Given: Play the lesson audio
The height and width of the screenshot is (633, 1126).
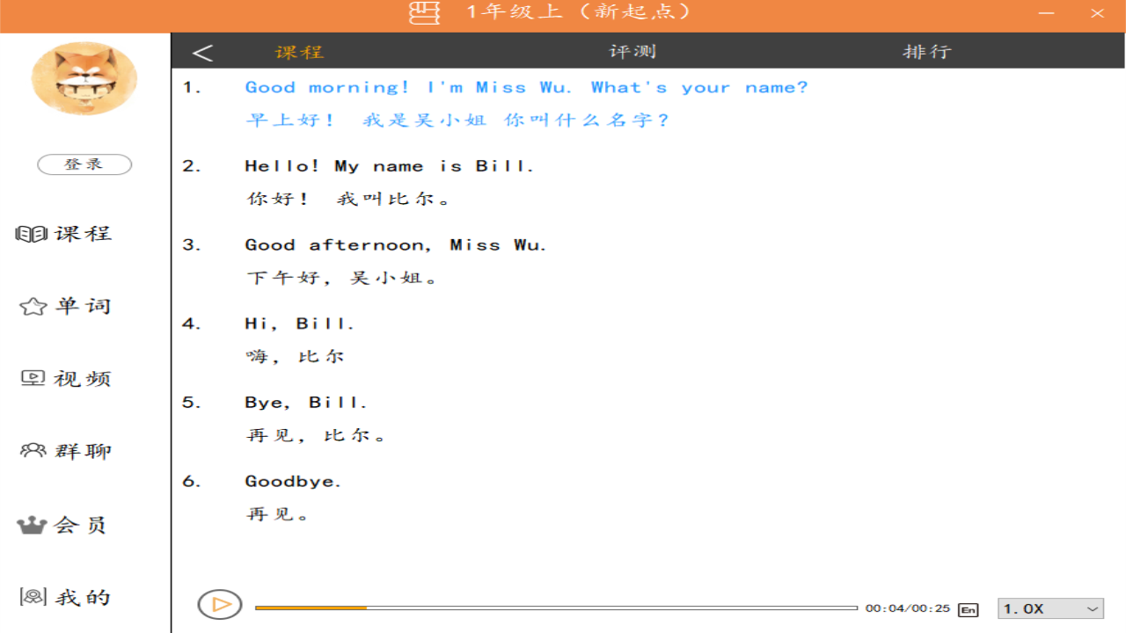Looking at the screenshot, I should [218, 604].
